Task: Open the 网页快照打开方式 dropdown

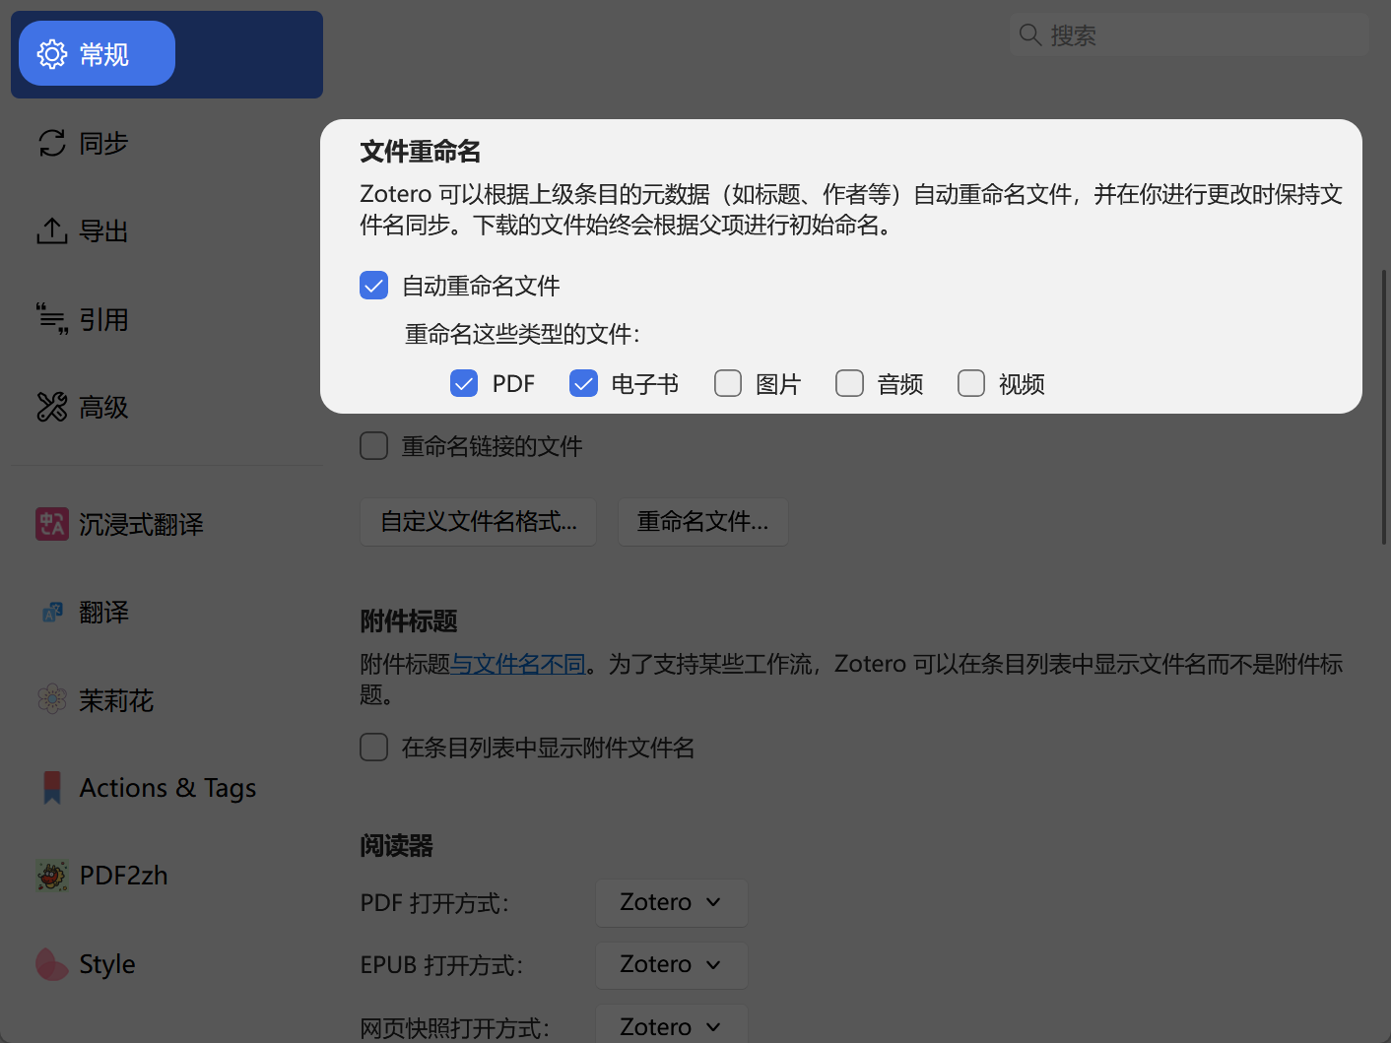Action: pyautogui.click(x=671, y=1026)
